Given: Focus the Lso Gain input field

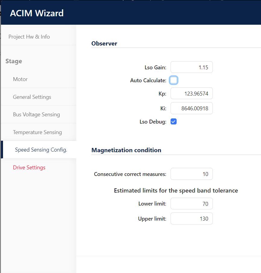Looking at the screenshot, I should tap(191, 67).
